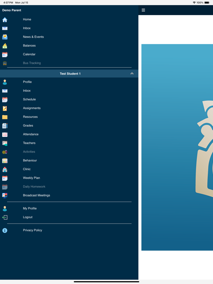
Task: Open News & Events label
Action: 33,37
